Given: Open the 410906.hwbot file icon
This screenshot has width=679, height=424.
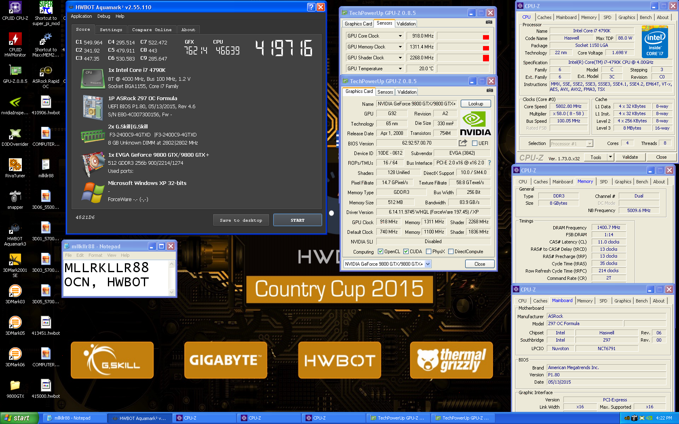Looking at the screenshot, I should [x=46, y=105].
